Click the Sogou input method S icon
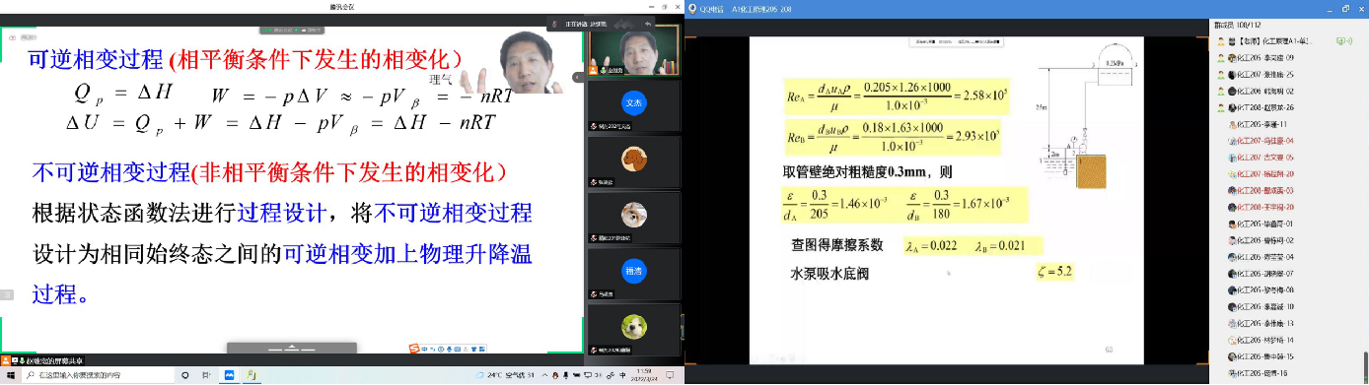Image resolution: width=1369 pixels, height=385 pixels. click(x=414, y=348)
